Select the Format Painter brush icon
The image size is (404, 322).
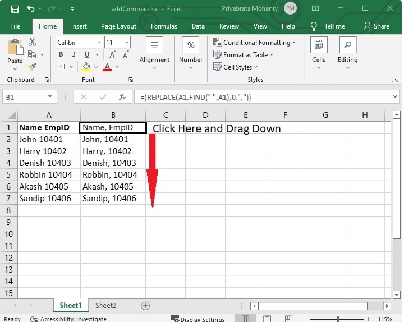[32, 67]
